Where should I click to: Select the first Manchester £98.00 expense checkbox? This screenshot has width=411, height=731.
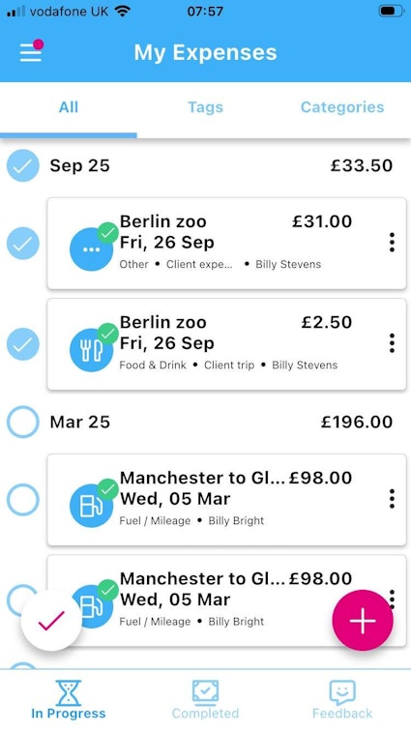coord(23,500)
